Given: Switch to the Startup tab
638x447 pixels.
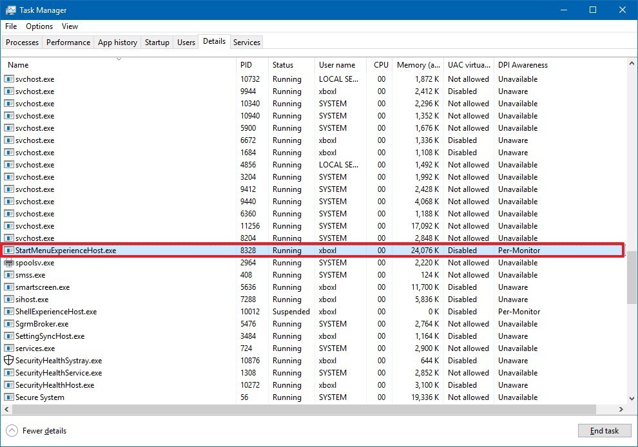Looking at the screenshot, I should [x=157, y=43].
